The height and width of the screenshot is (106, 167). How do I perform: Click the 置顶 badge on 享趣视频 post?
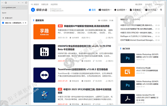click(60, 26)
